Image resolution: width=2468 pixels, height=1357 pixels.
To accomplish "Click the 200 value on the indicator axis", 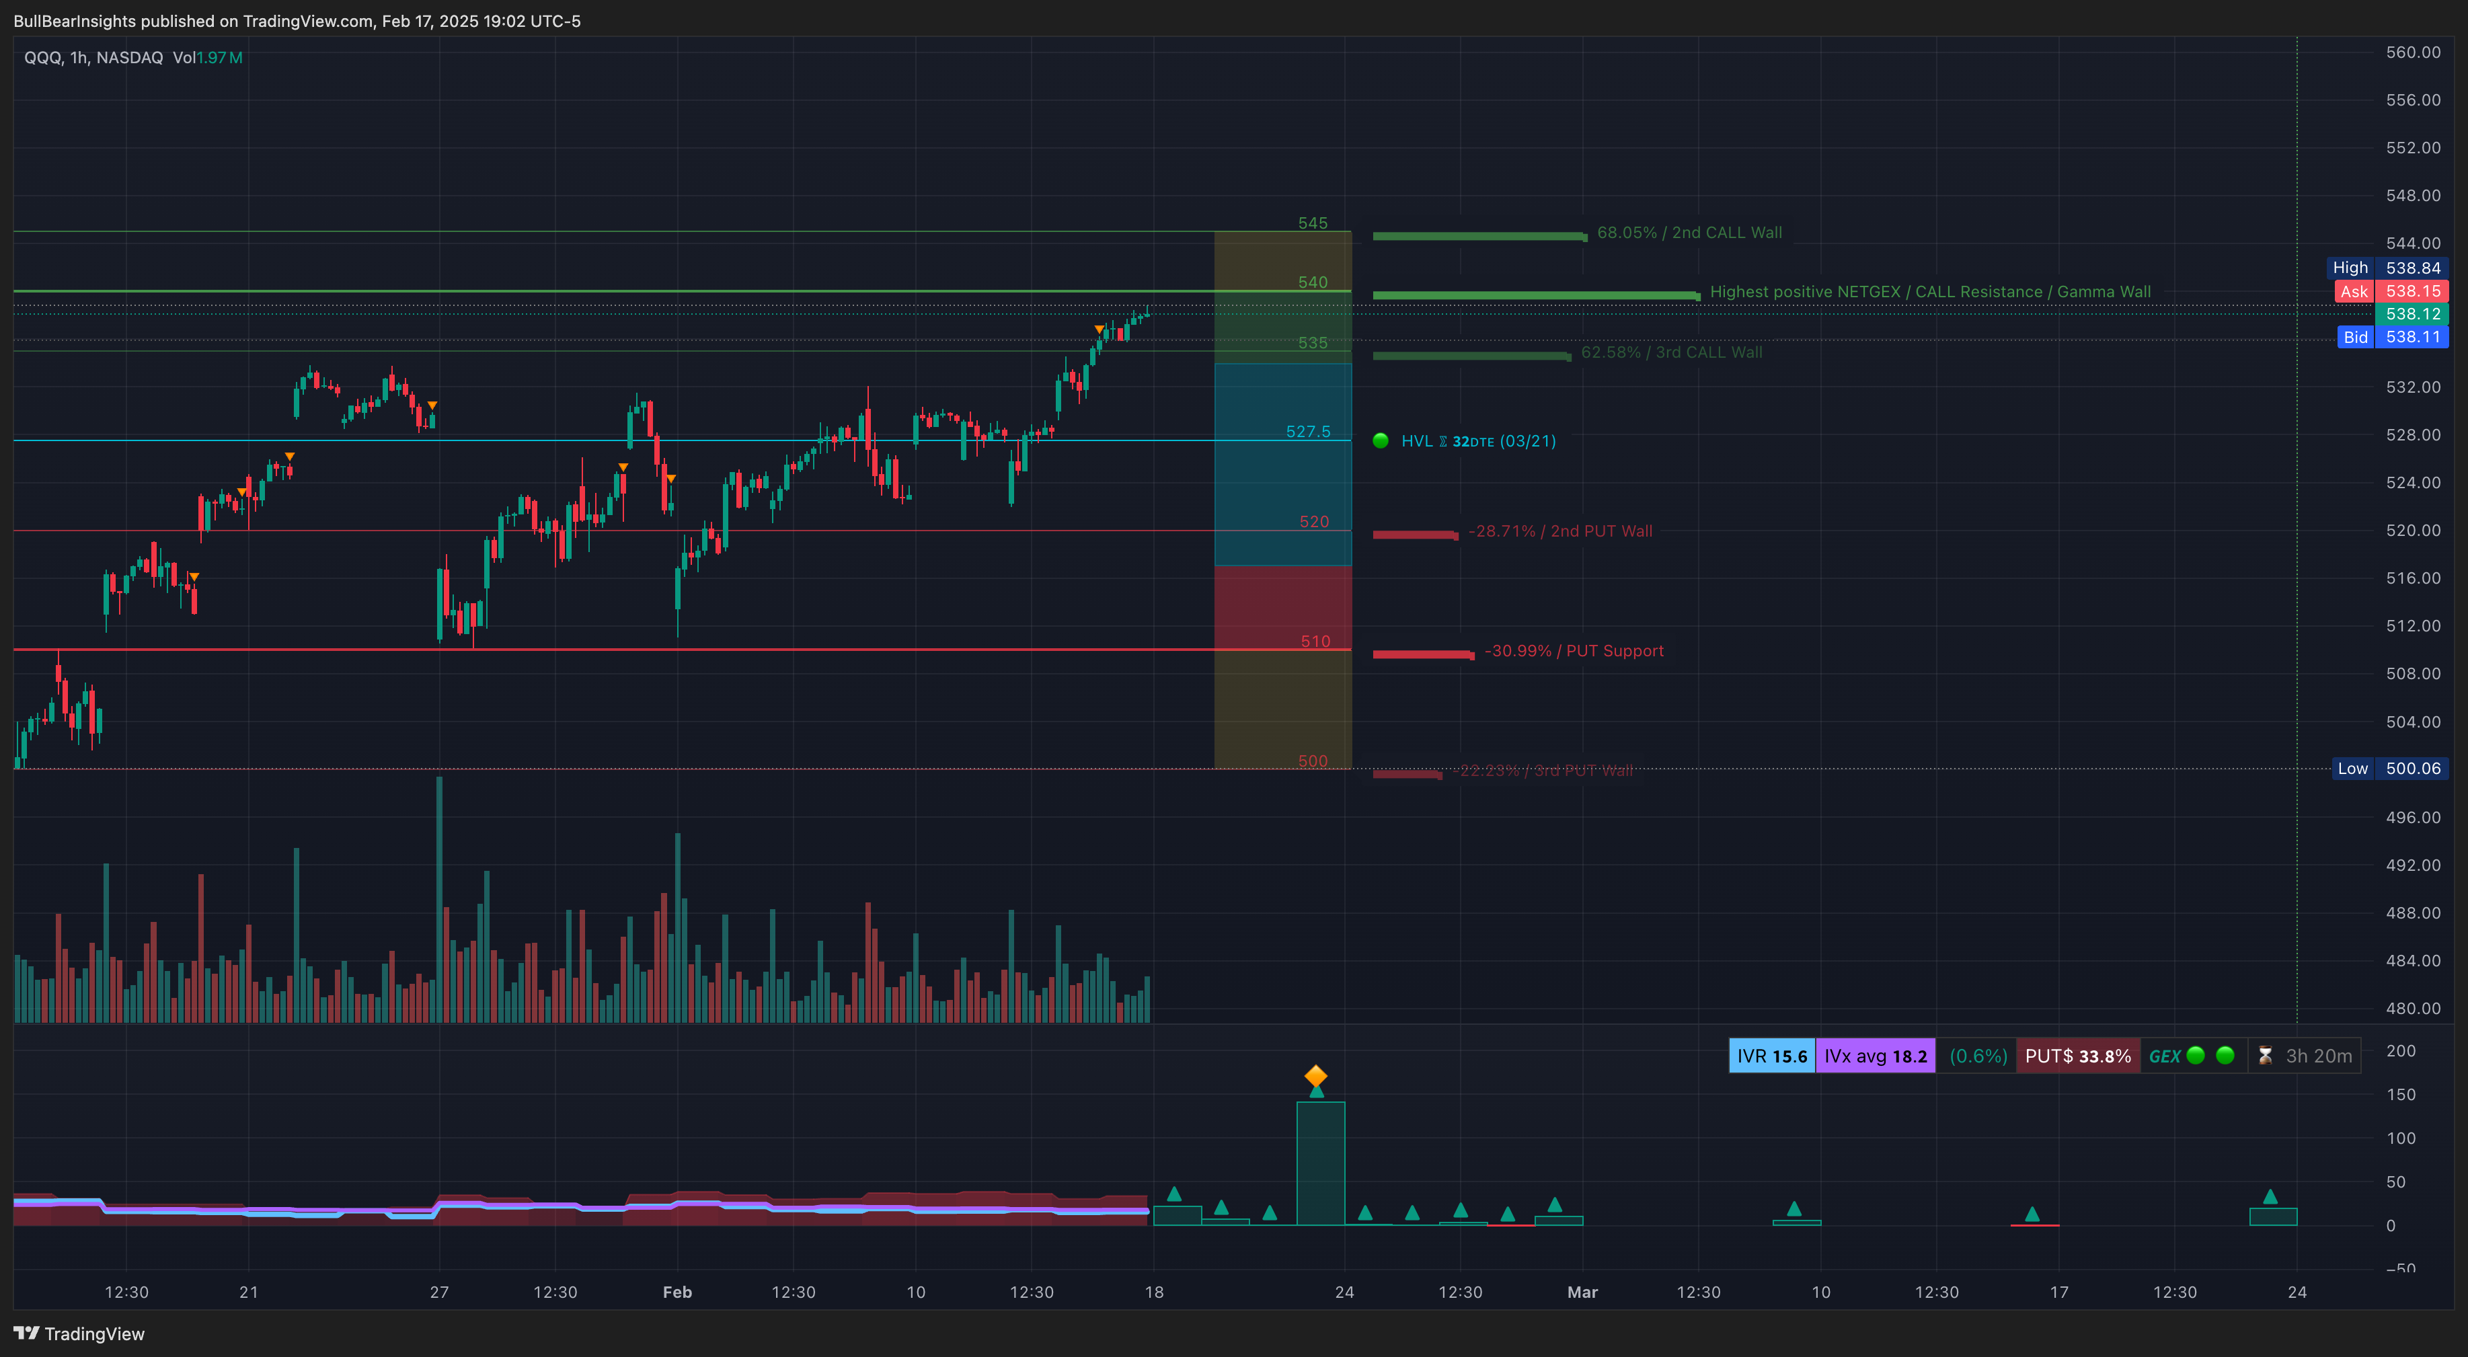I will point(2401,1050).
